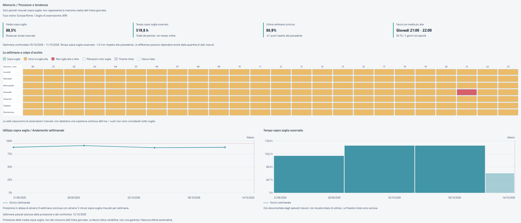Pick the Venerdì 18 heatmap cell
The image size is (521, 223).
coord(405,99)
